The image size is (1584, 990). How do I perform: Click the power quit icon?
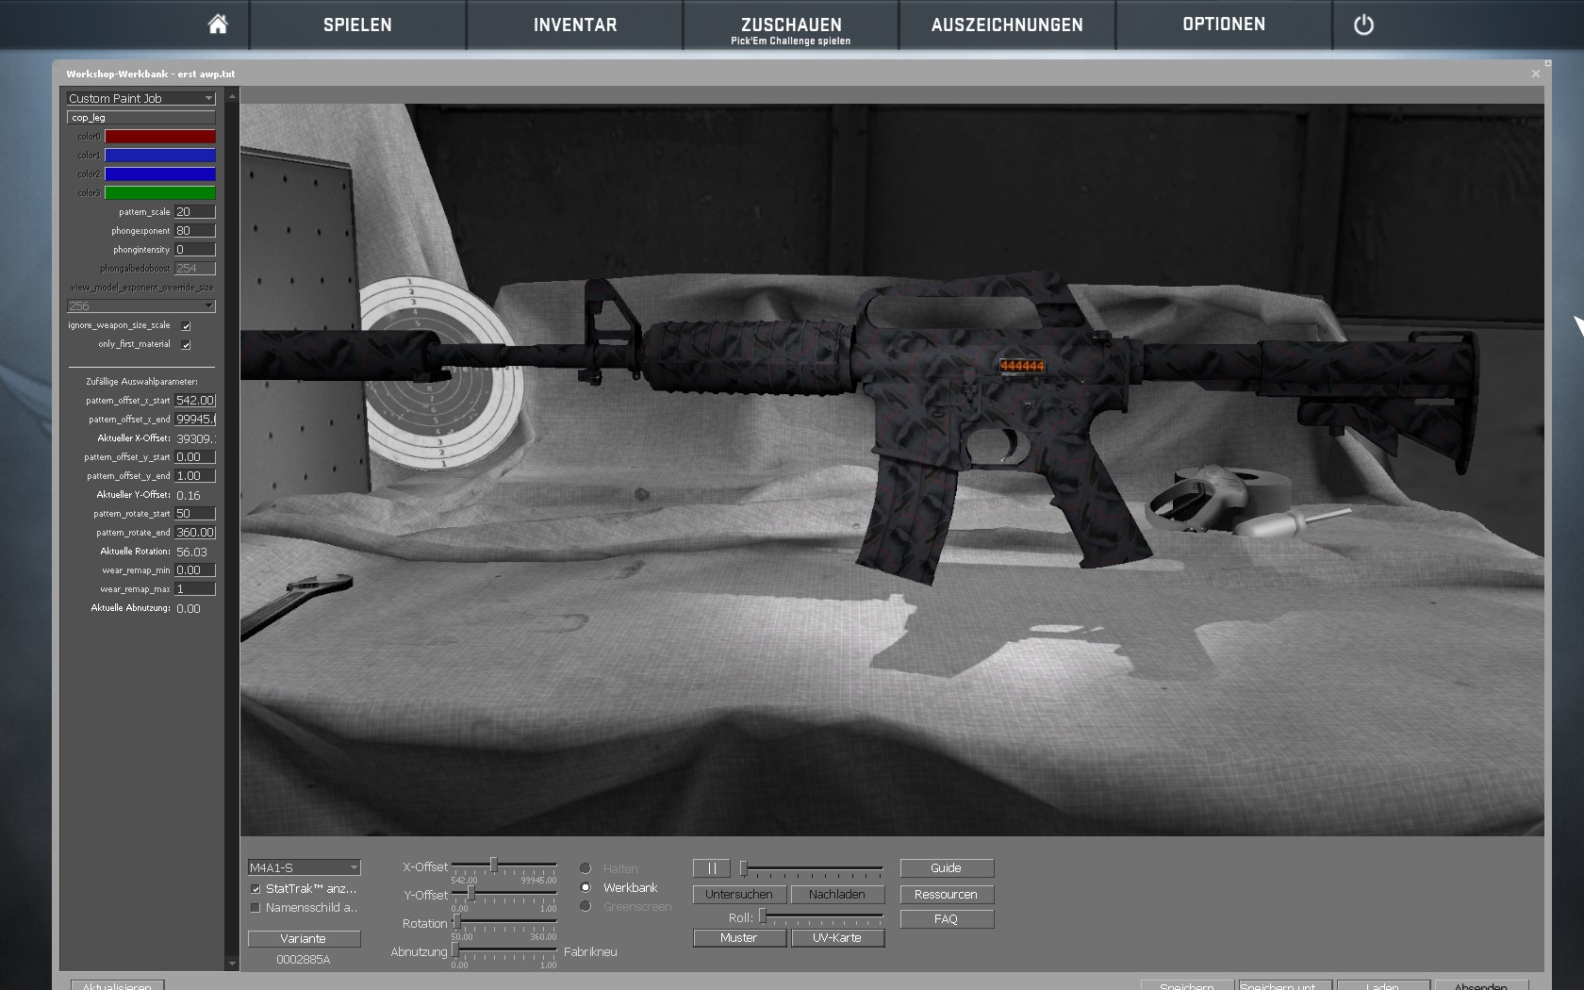point(1363,25)
